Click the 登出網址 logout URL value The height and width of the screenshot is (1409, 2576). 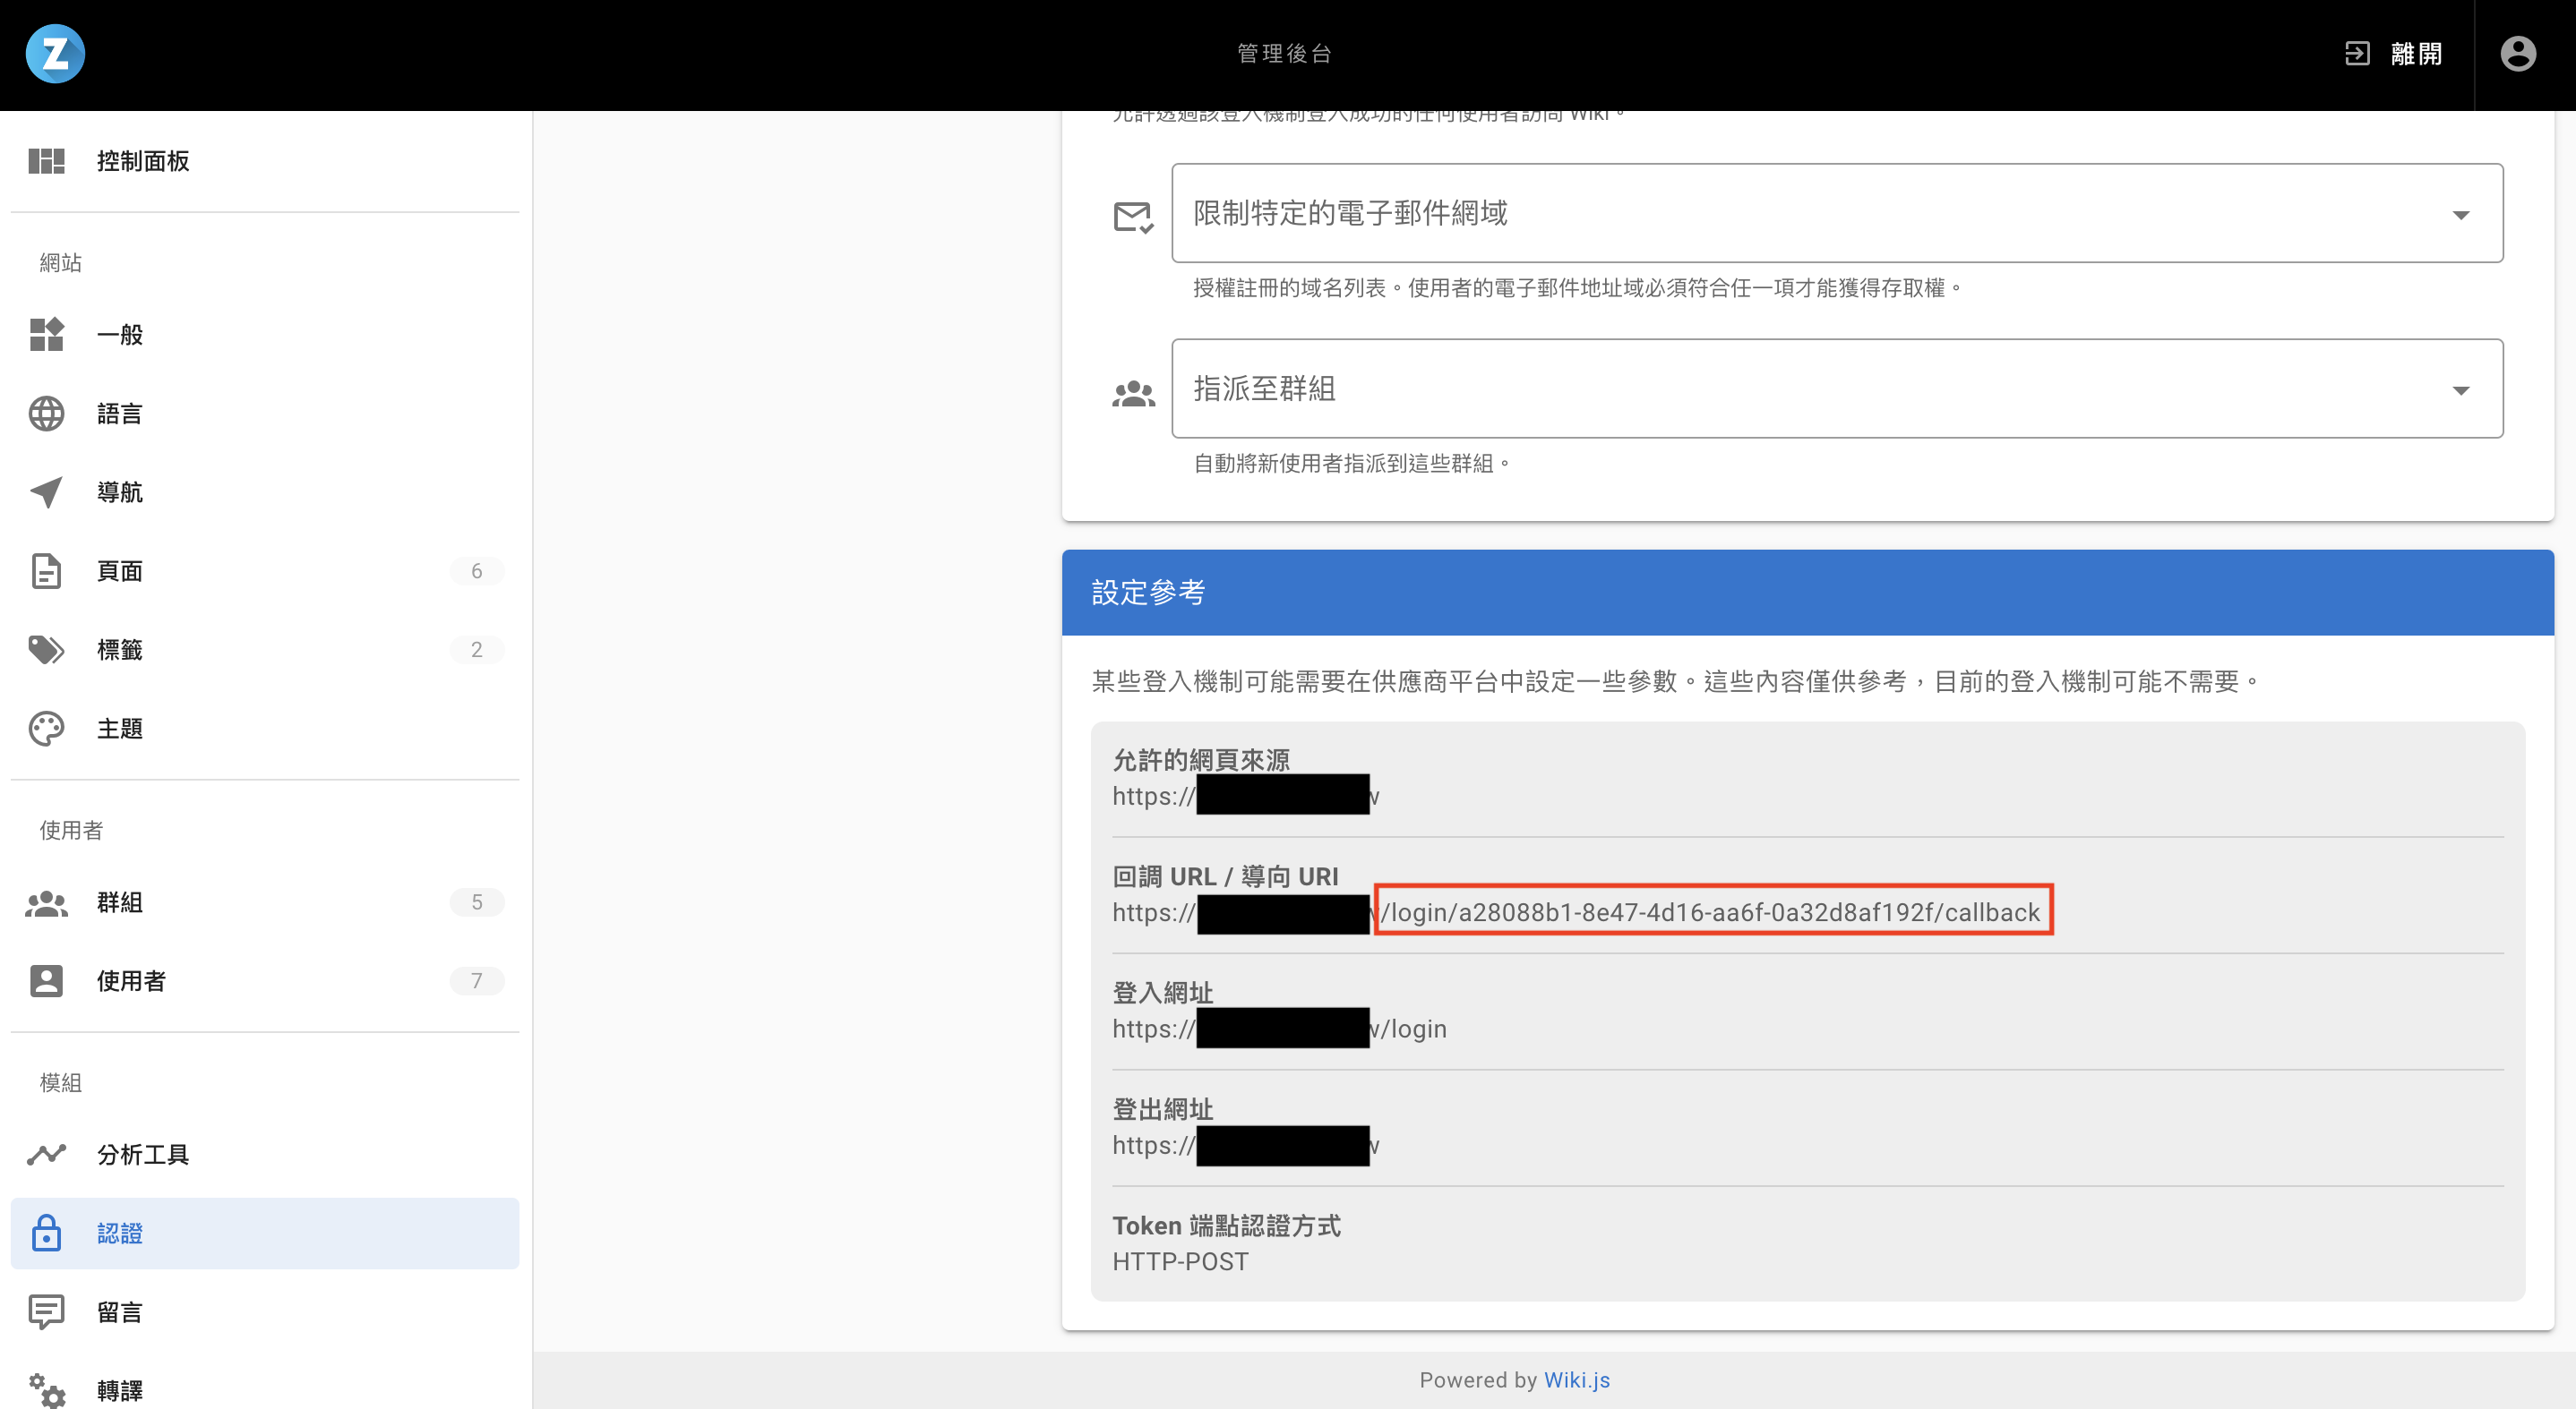coord(1246,1145)
